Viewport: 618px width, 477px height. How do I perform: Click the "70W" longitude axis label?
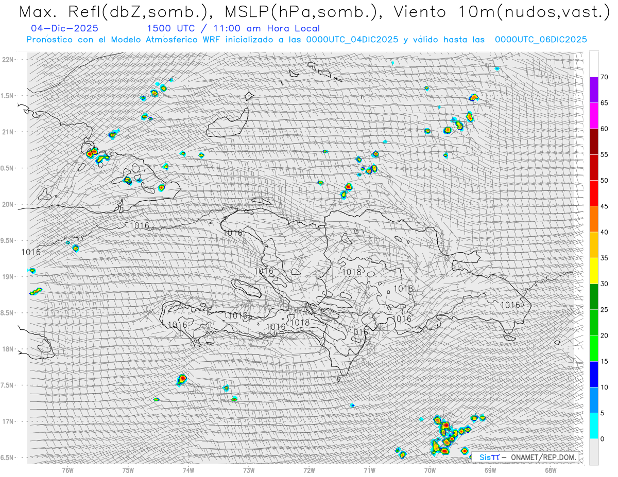pos(430,470)
